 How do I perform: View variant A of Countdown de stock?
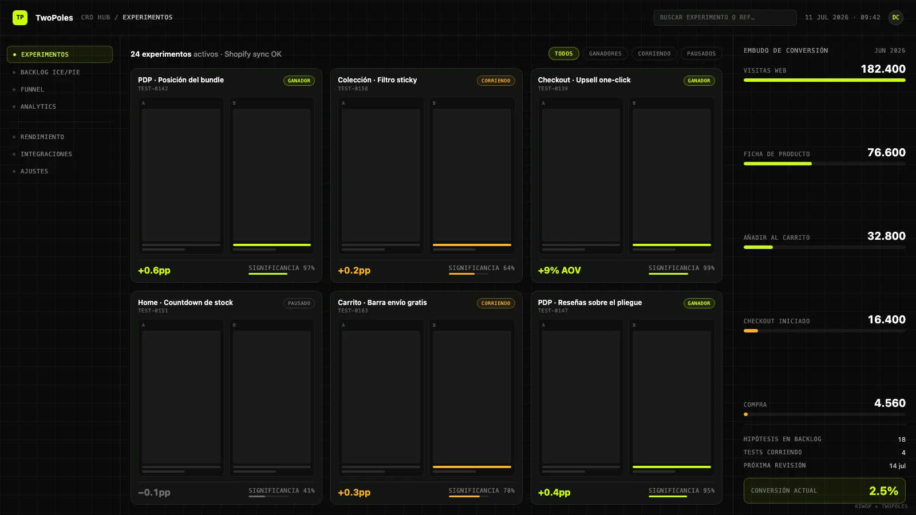[x=181, y=398]
